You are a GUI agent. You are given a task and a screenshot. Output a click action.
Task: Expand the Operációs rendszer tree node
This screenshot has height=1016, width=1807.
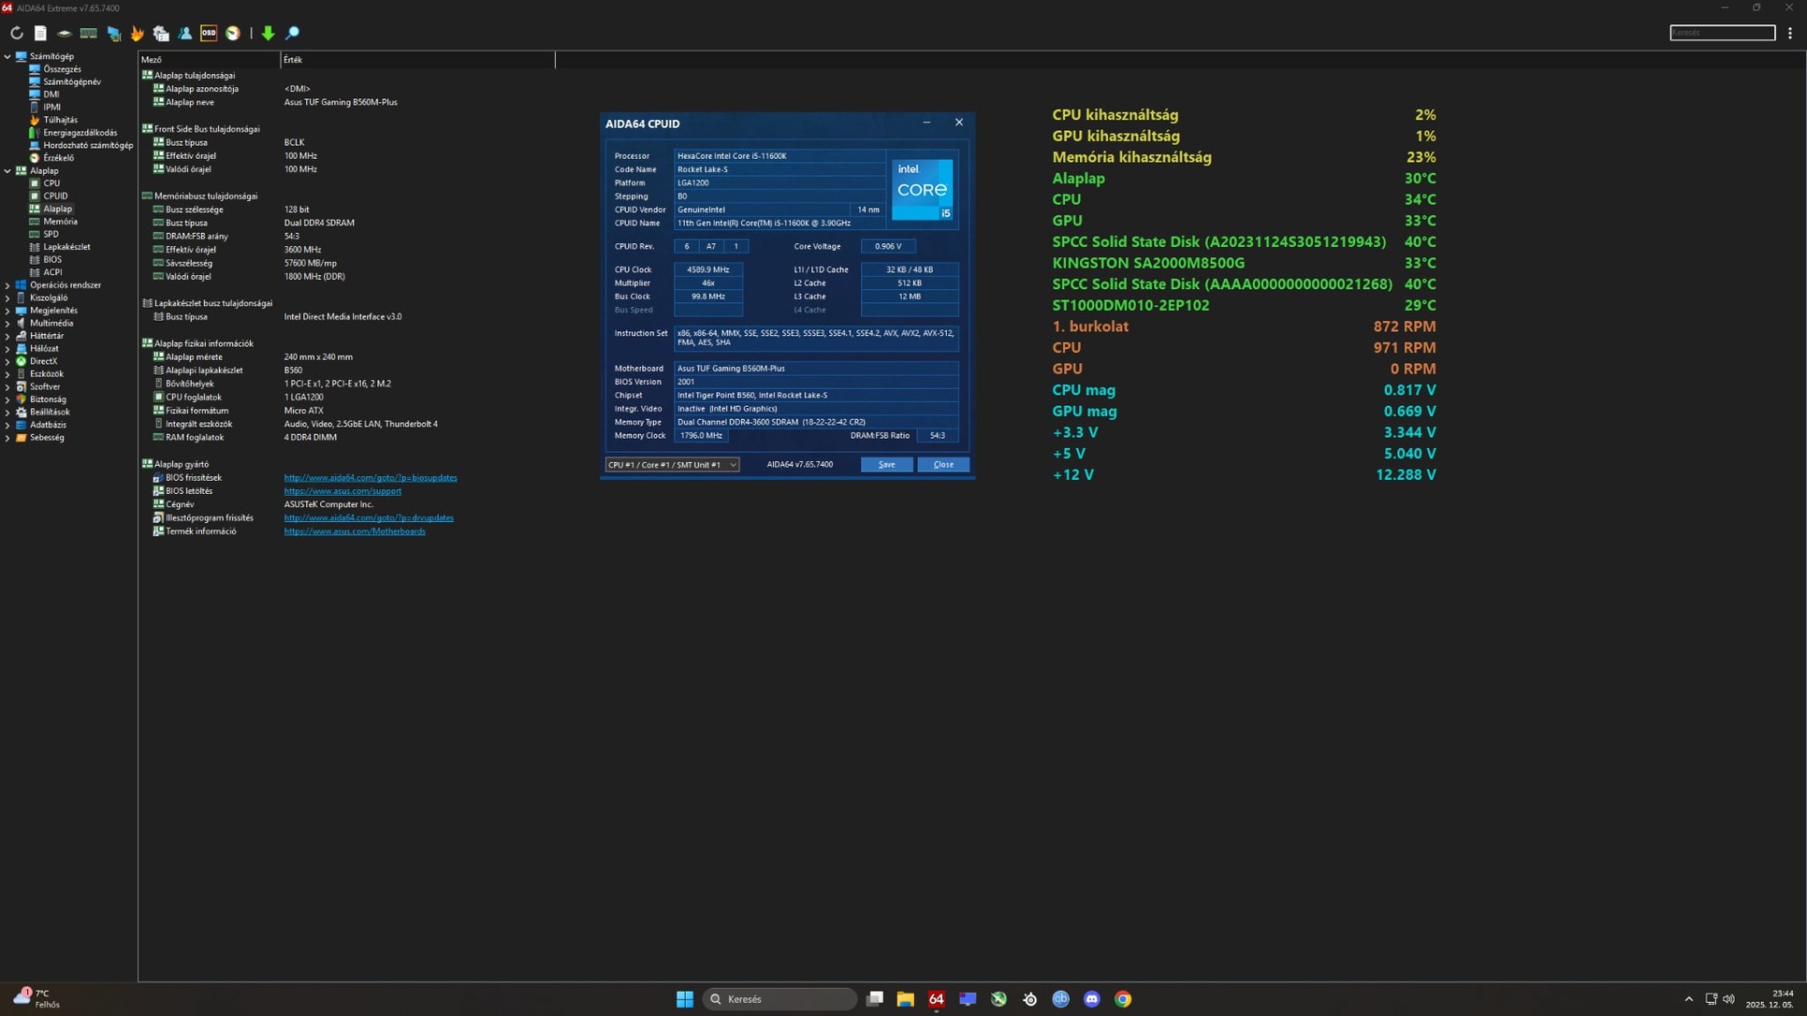pyautogui.click(x=7, y=285)
